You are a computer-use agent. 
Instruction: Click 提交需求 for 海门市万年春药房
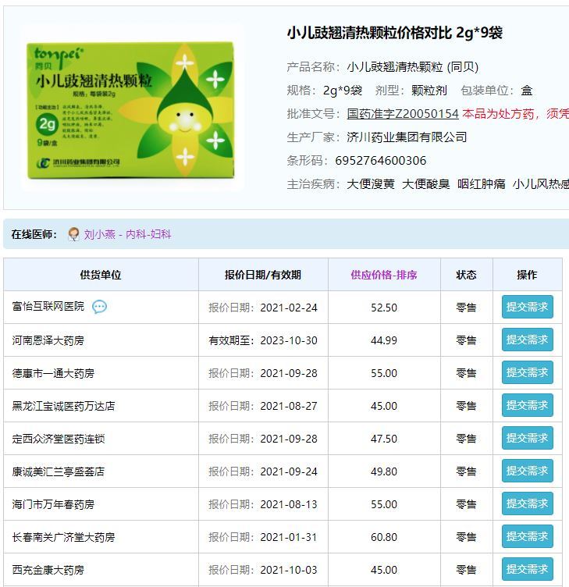tap(527, 503)
